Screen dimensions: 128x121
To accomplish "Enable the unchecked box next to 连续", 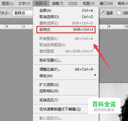I will click(x=119, y=13).
